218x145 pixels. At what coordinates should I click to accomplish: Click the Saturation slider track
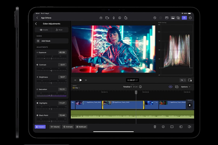pos(52,95)
